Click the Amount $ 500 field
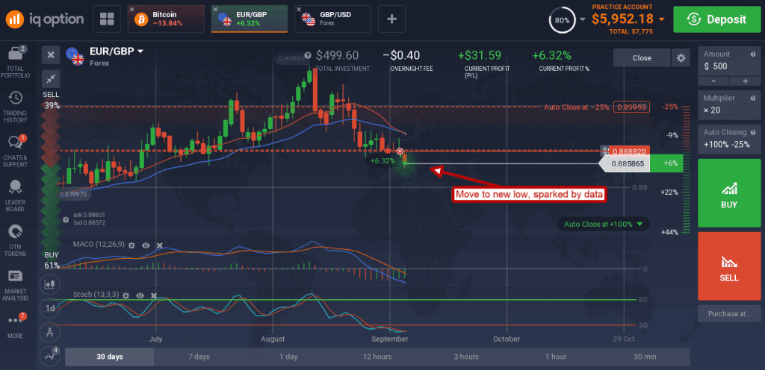The height and width of the screenshot is (370, 765). [729, 61]
